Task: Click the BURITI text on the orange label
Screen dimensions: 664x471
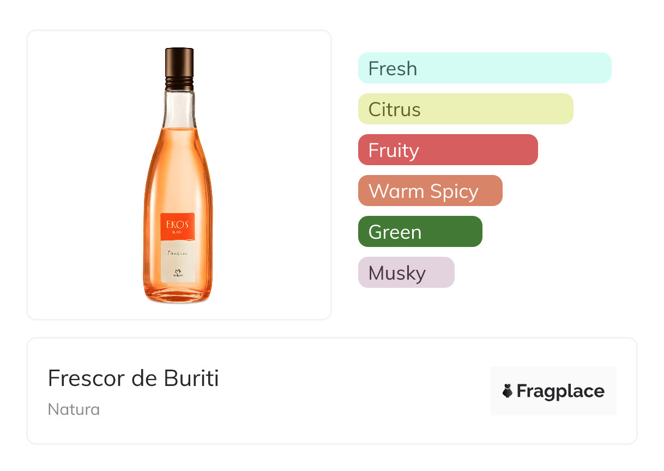Action: (178, 232)
